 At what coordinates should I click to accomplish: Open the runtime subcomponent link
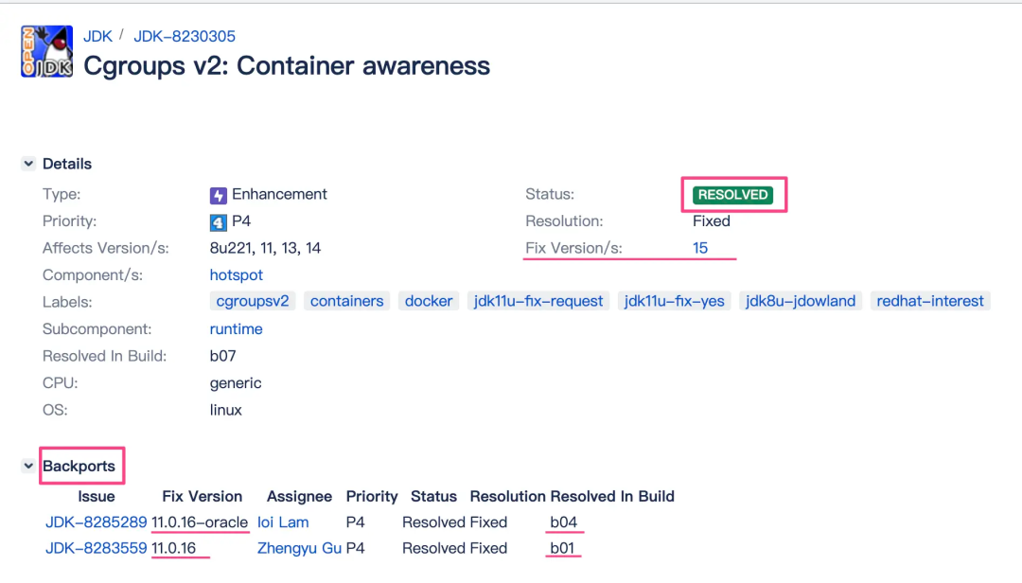236,329
